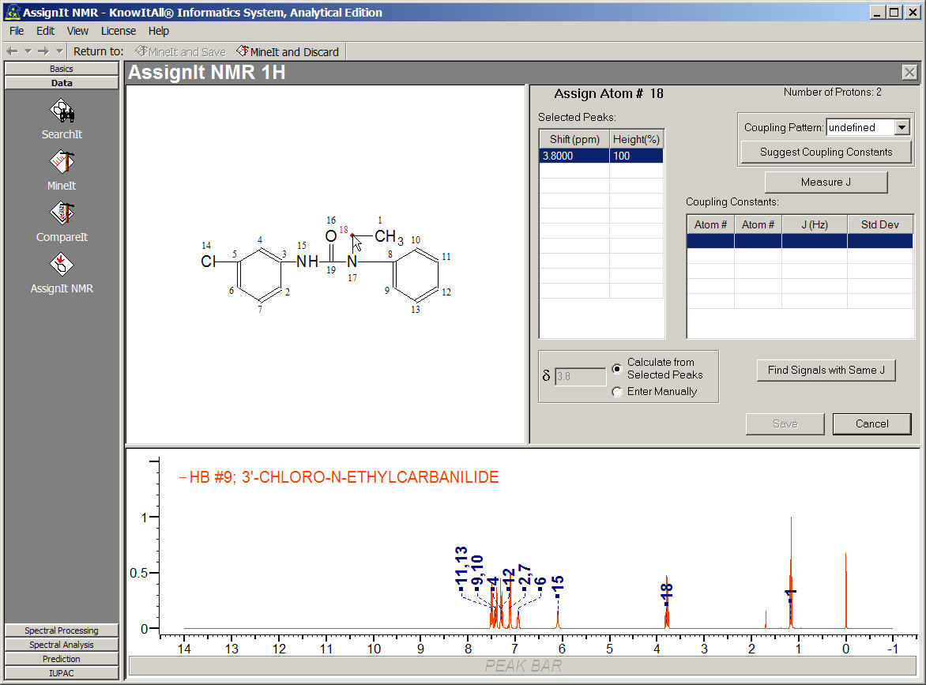Switch to the Data tab
926x685 pixels.
62,83
